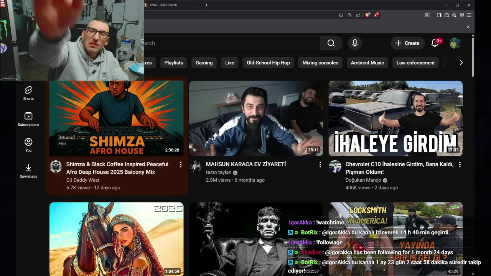Start voice search with the microphone icon
Viewport: 491px width, 276px height.
(355, 43)
